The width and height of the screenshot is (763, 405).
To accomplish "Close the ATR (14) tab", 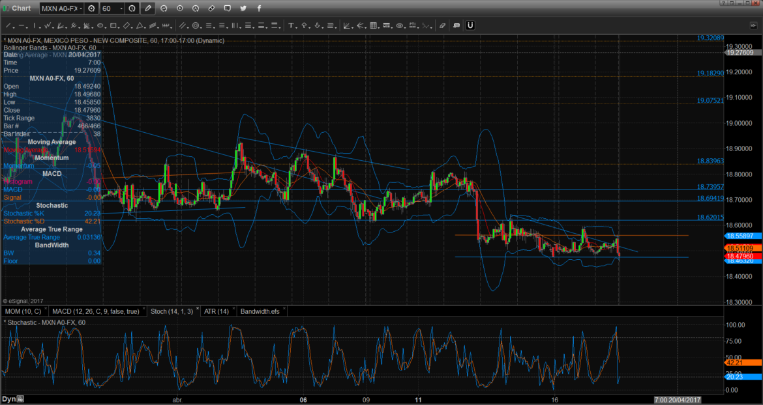I will (233, 309).
